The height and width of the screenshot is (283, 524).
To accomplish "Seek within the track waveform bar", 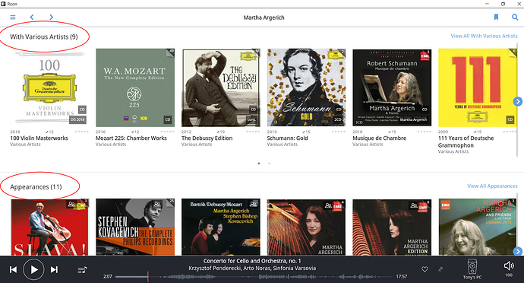I will pyautogui.click(x=254, y=277).
